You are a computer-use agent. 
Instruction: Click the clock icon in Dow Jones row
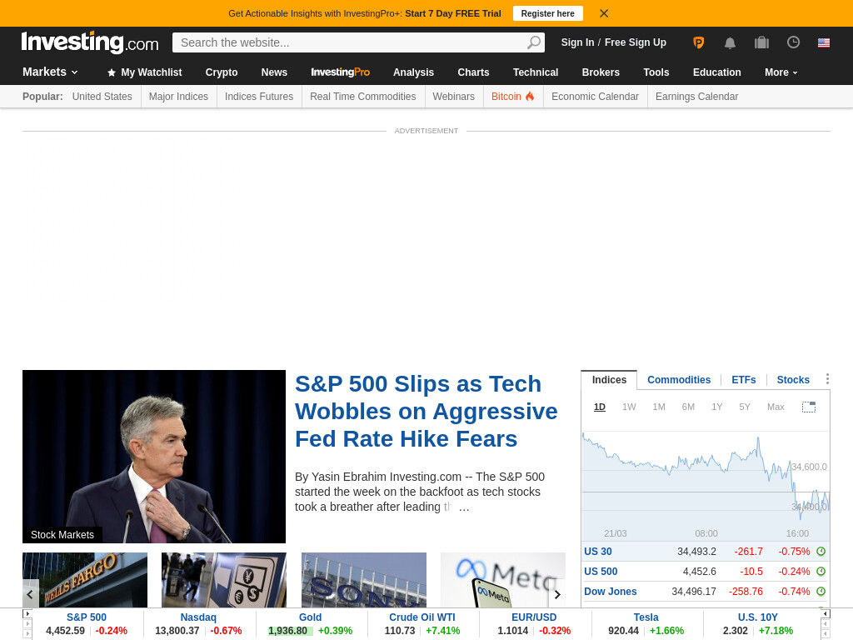click(821, 591)
